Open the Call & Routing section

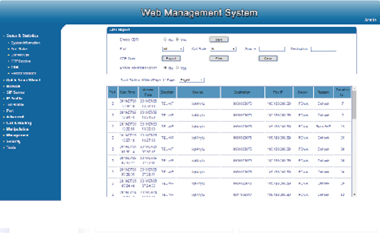point(19,123)
